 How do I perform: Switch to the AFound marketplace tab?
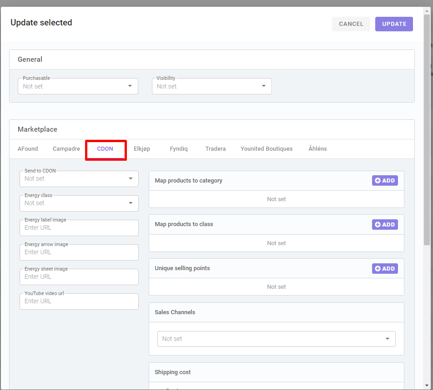point(28,149)
